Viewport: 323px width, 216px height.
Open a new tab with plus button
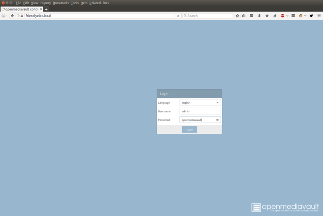coord(46,9)
